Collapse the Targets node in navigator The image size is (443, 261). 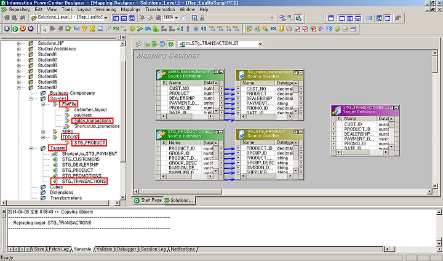pyautogui.click(x=31, y=148)
